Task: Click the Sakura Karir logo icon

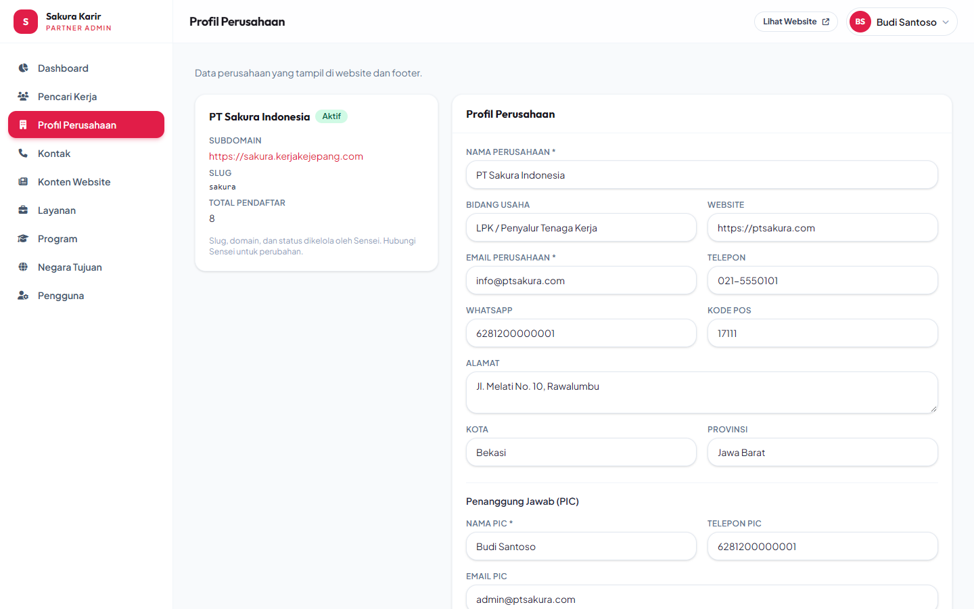Action: (x=26, y=22)
